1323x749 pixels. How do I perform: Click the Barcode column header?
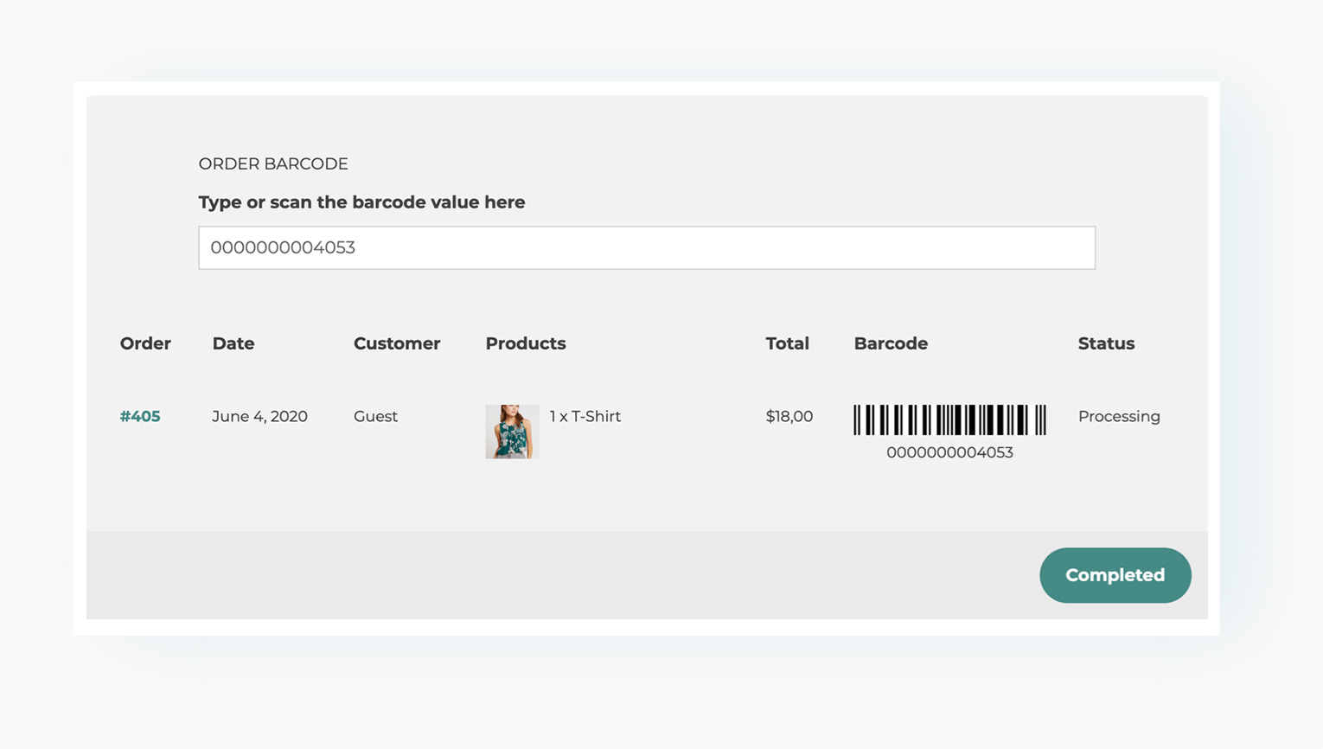click(891, 343)
